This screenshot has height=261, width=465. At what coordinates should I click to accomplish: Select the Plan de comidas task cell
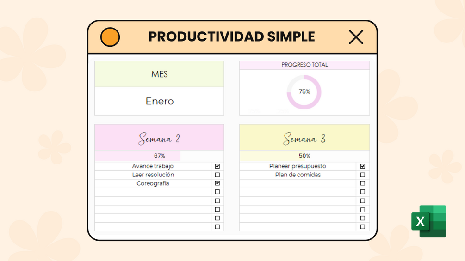pos(298,175)
